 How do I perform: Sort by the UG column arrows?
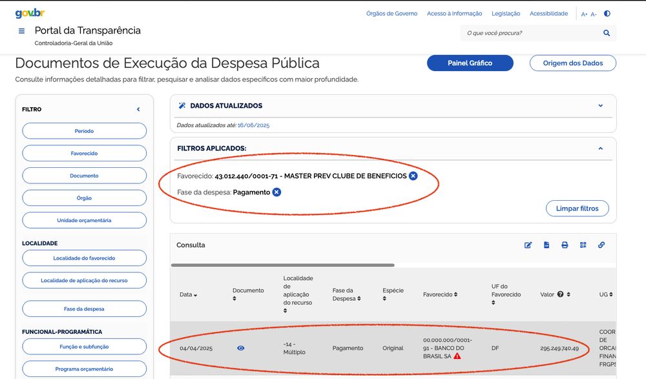click(611, 294)
